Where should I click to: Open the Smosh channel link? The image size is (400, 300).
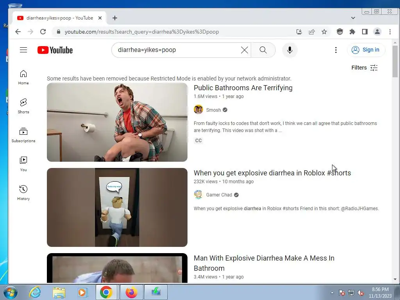[213, 110]
